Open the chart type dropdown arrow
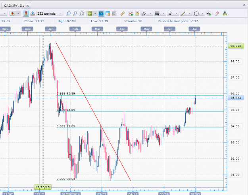Screen dimensions: 248x195 pos(18,14)
